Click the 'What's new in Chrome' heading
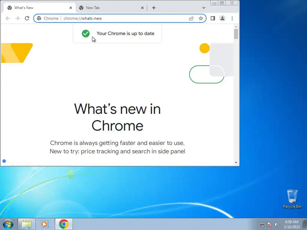 [x=118, y=117]
